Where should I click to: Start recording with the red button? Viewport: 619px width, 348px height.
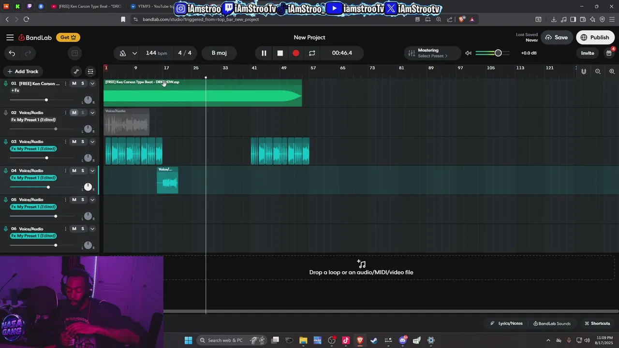pyautogui.click(x=296, y=53)
